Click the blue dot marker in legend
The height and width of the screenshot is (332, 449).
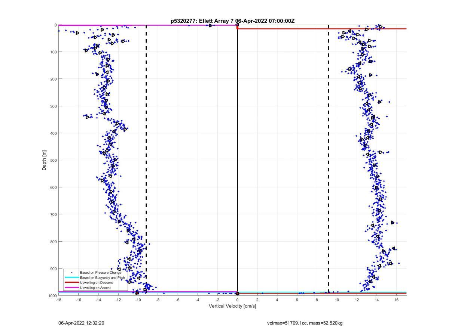pos(71,273)
